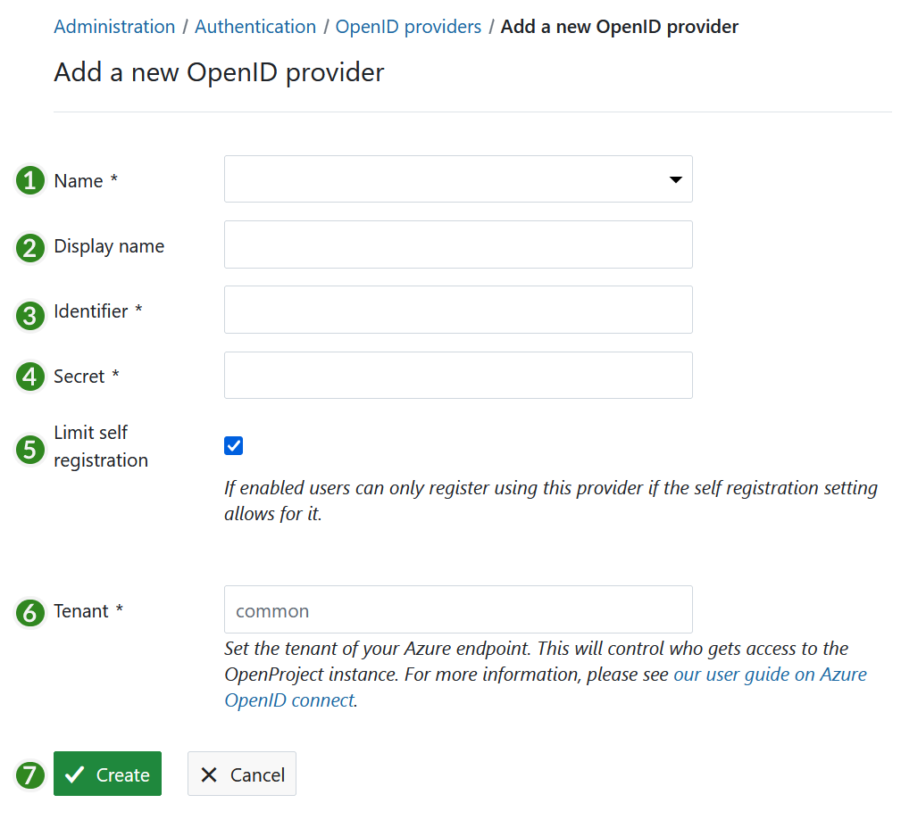Click the green number 2 badge
Viewport: 901px width, 828px height.
[30, 247]
